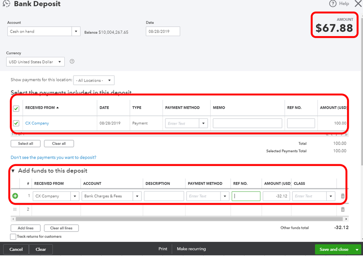Open the All Locations dropdown

pyautogui.click(x=109, y=80)
